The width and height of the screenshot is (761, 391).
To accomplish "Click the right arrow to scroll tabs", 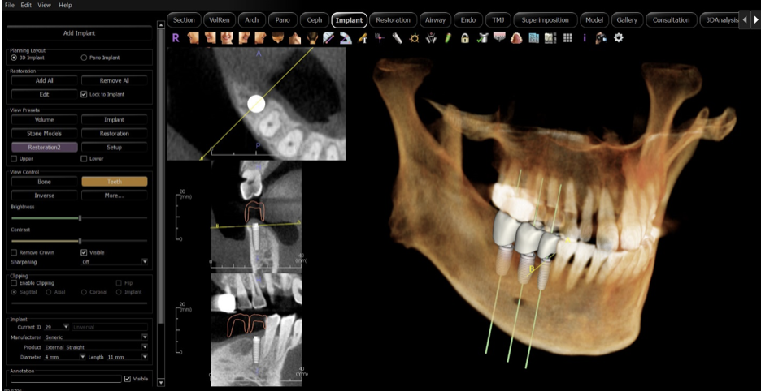I will 754,20.
